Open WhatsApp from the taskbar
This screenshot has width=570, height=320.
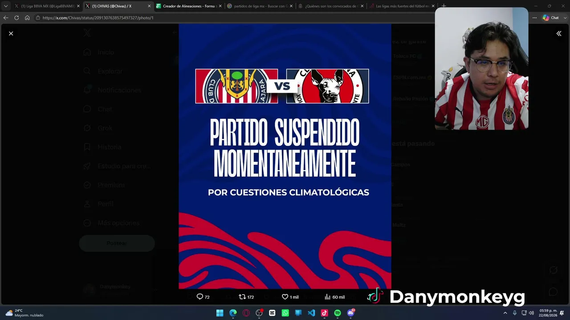pyautogui.click(x=285, y=313)
